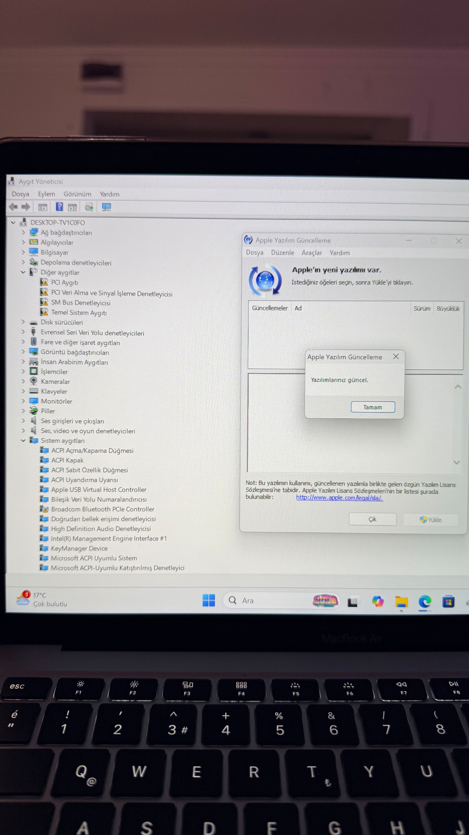The image size is (469, 835).
Task: Open Task View from the taskbar
Action: tap(352, 602)
